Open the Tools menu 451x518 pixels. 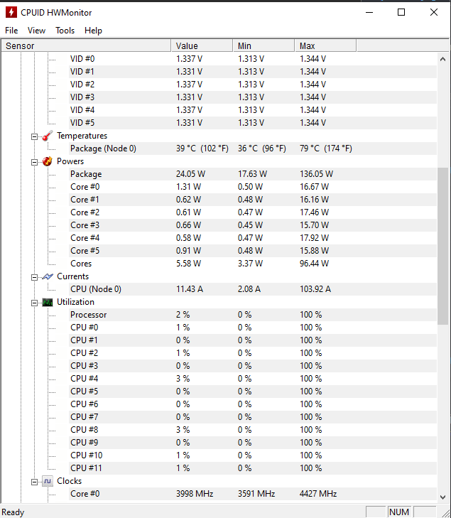[65, 31]
